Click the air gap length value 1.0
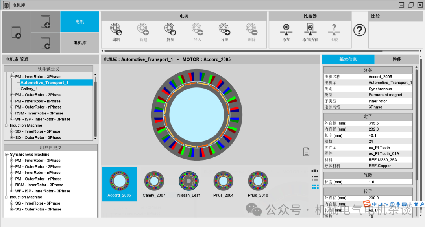The height and width of the screenshot is (227, 425). [x=371, y=182]
